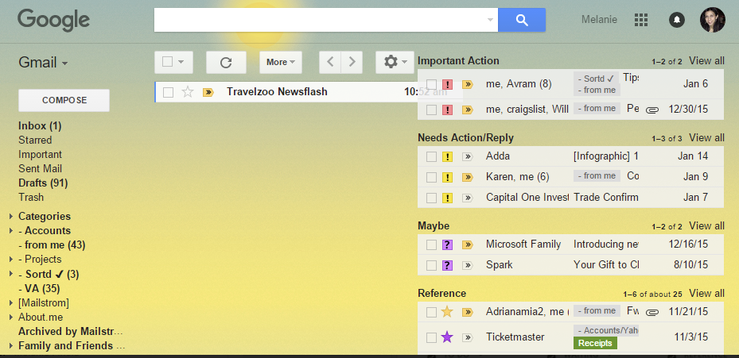Expand the [Mailstrom] label
This screenshot has width=739, height=358.
coord(11,303)
